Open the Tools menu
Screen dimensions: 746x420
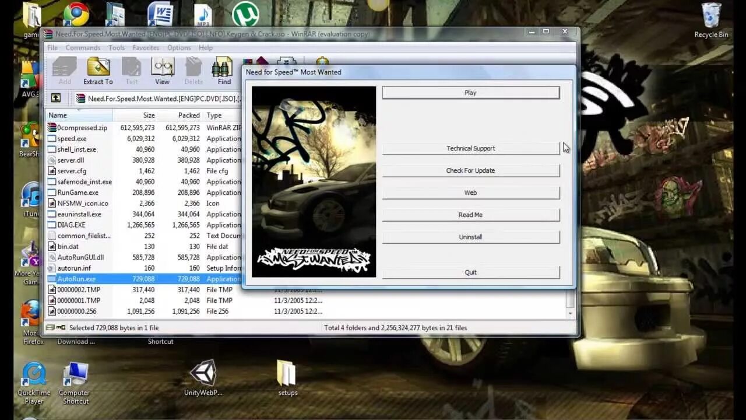tap(117, 48)
